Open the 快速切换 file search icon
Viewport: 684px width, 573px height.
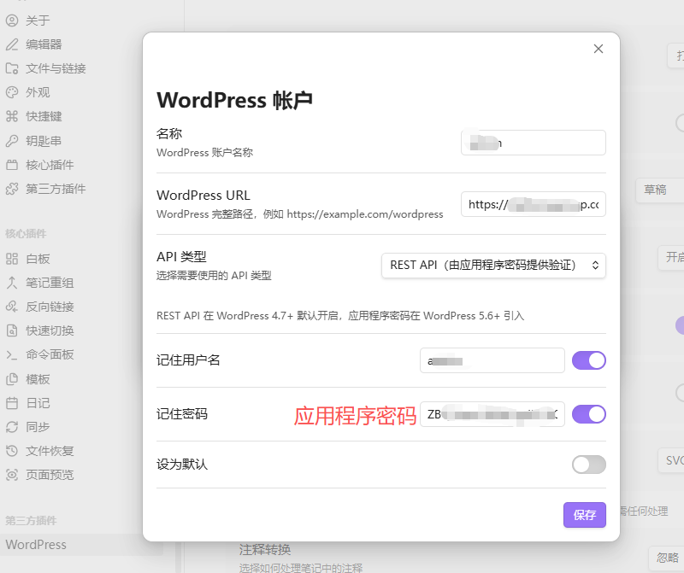12,330
